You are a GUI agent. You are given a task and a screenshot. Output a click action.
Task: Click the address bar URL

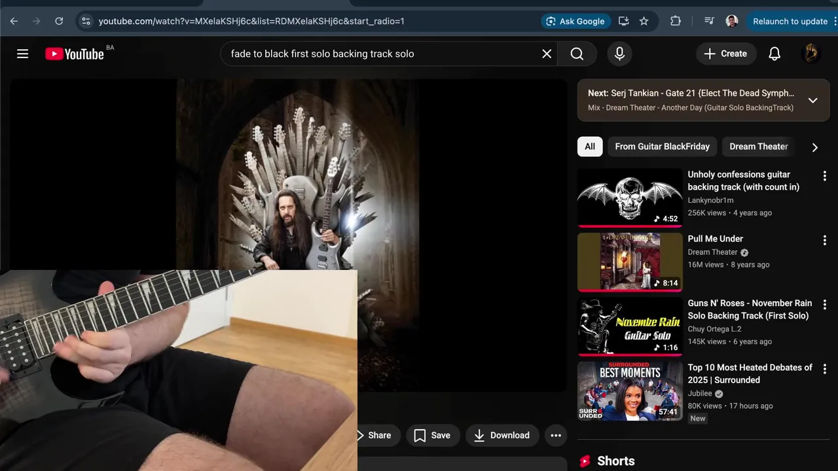tap(251, 21)
